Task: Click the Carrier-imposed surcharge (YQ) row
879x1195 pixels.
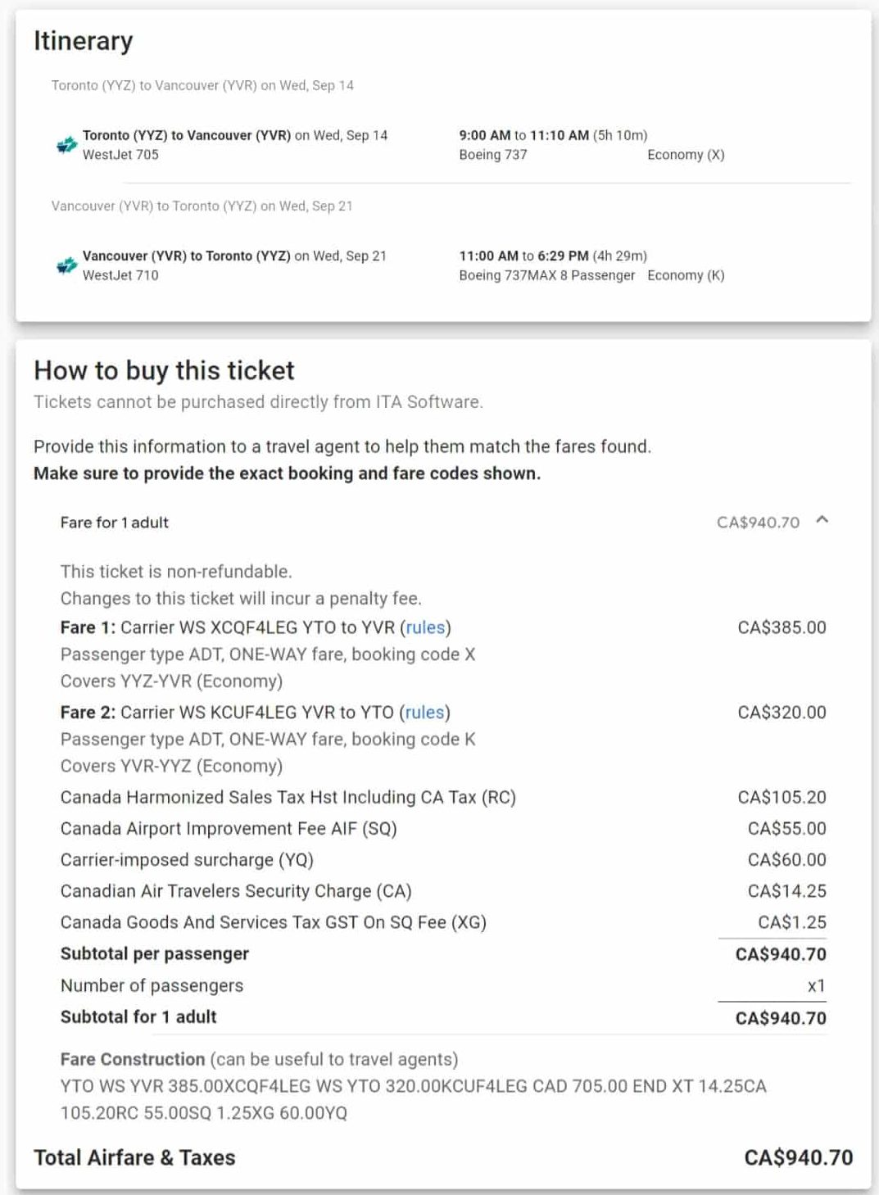Action: (187, 860)
